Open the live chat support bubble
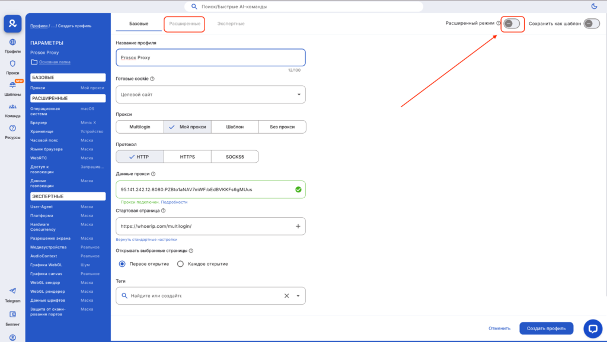 (593, 328)
